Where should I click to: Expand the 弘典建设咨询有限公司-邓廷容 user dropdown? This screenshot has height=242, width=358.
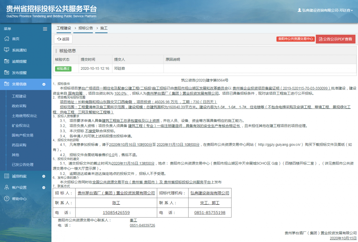(325, 10)
